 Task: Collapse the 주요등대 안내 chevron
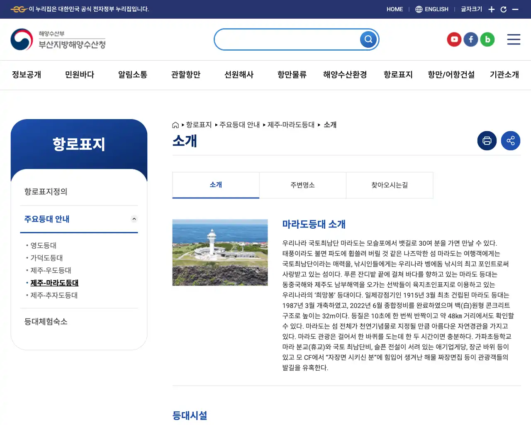coord(134,219)
